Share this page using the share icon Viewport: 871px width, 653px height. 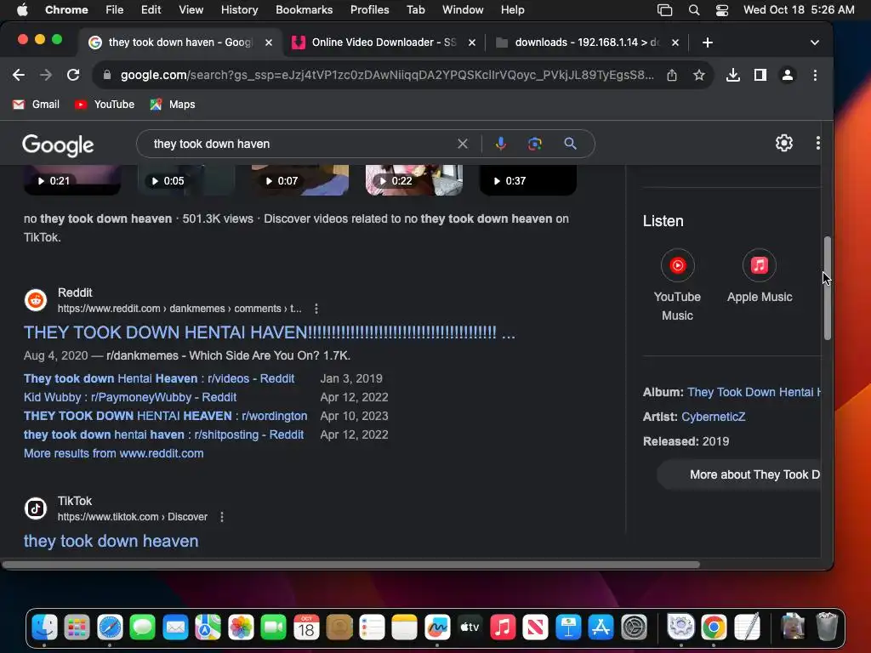coord(672,75)
